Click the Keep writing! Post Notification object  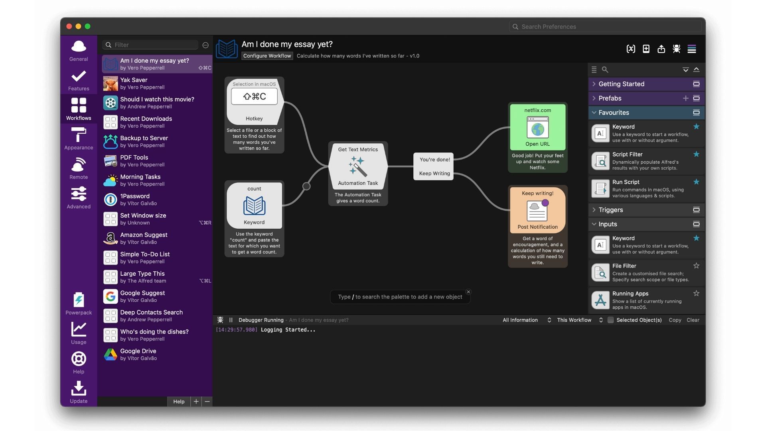pos(537,210)
